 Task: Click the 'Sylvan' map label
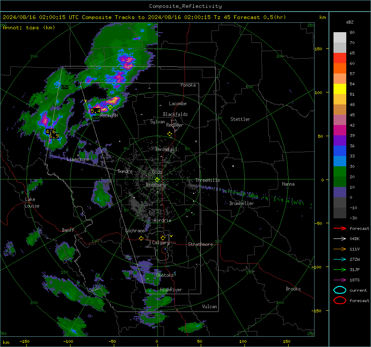click(x=157, y=122)
